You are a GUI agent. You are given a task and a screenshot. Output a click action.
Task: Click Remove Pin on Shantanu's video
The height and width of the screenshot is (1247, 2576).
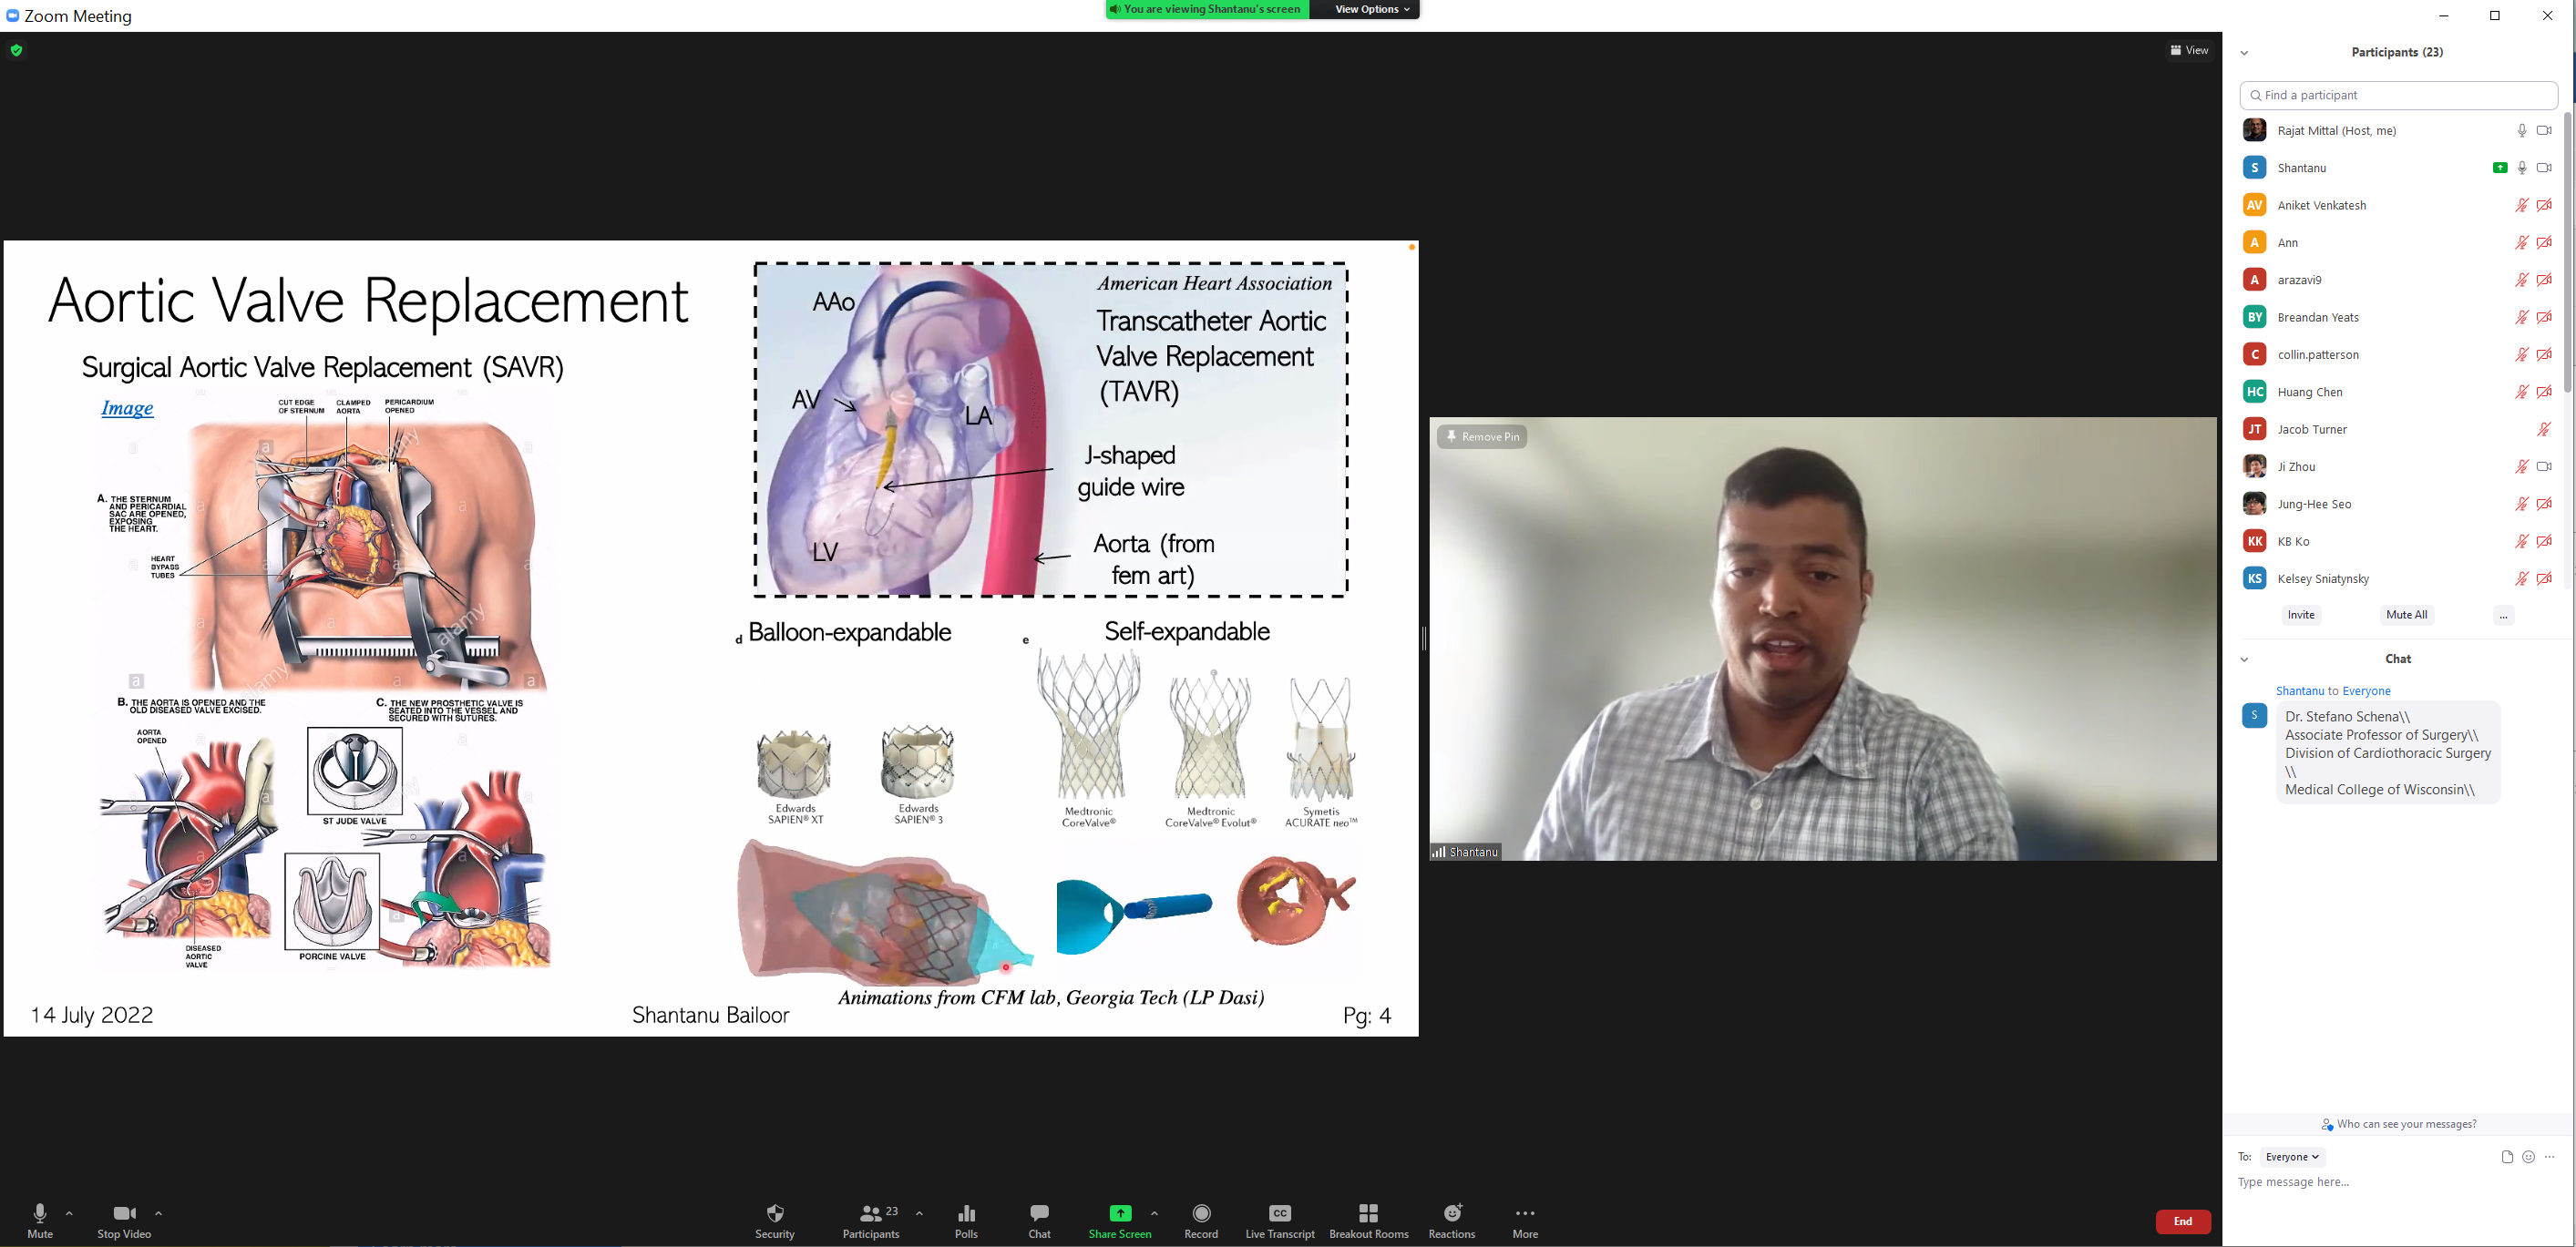pos(1482,436)
